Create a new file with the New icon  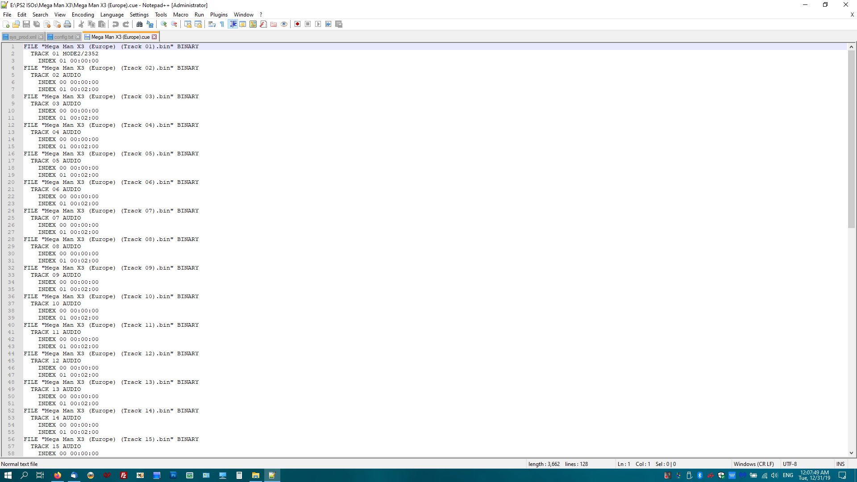click(x=6, y=24)
